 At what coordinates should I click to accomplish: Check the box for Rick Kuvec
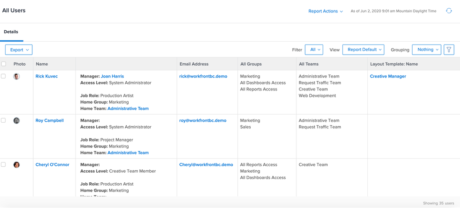click(x=4, y=76)
